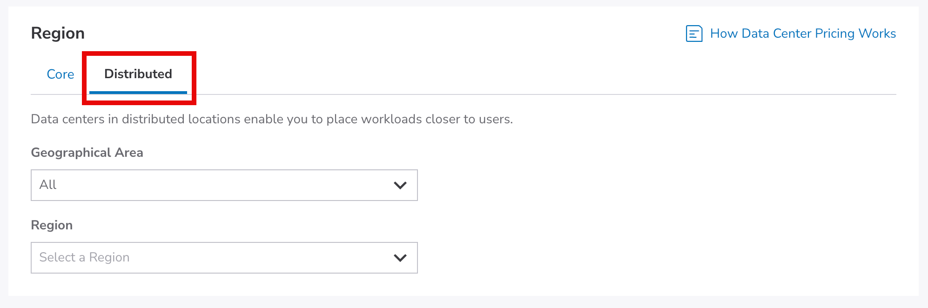Click the distributed data centers description text

[272, 119]
